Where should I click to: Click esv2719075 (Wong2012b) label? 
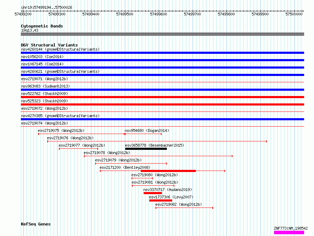[x=61, y=130]
